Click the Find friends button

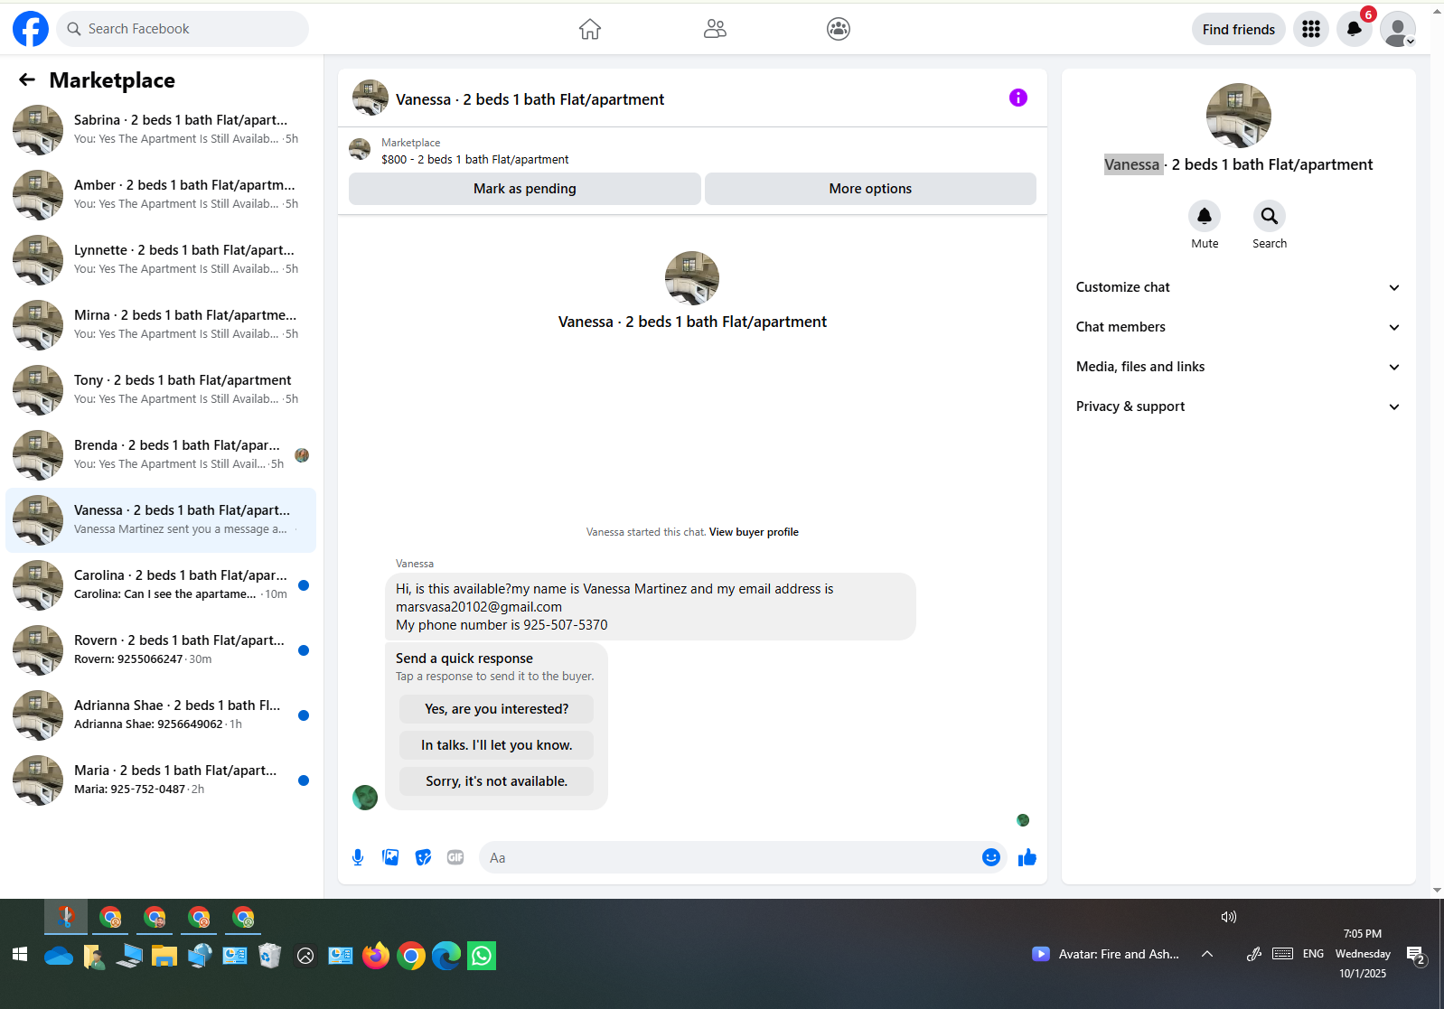(1239, 29)
